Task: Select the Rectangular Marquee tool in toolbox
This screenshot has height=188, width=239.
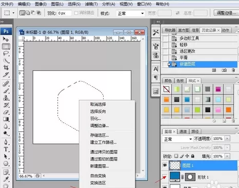Action: click(x=6, y=46)
